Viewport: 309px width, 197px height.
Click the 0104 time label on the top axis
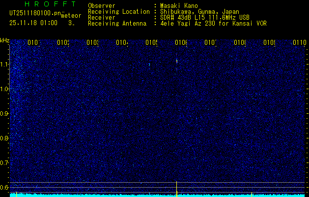122,42
